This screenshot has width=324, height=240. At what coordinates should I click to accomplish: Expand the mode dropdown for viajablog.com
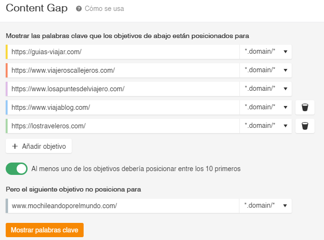coord(266,107)
